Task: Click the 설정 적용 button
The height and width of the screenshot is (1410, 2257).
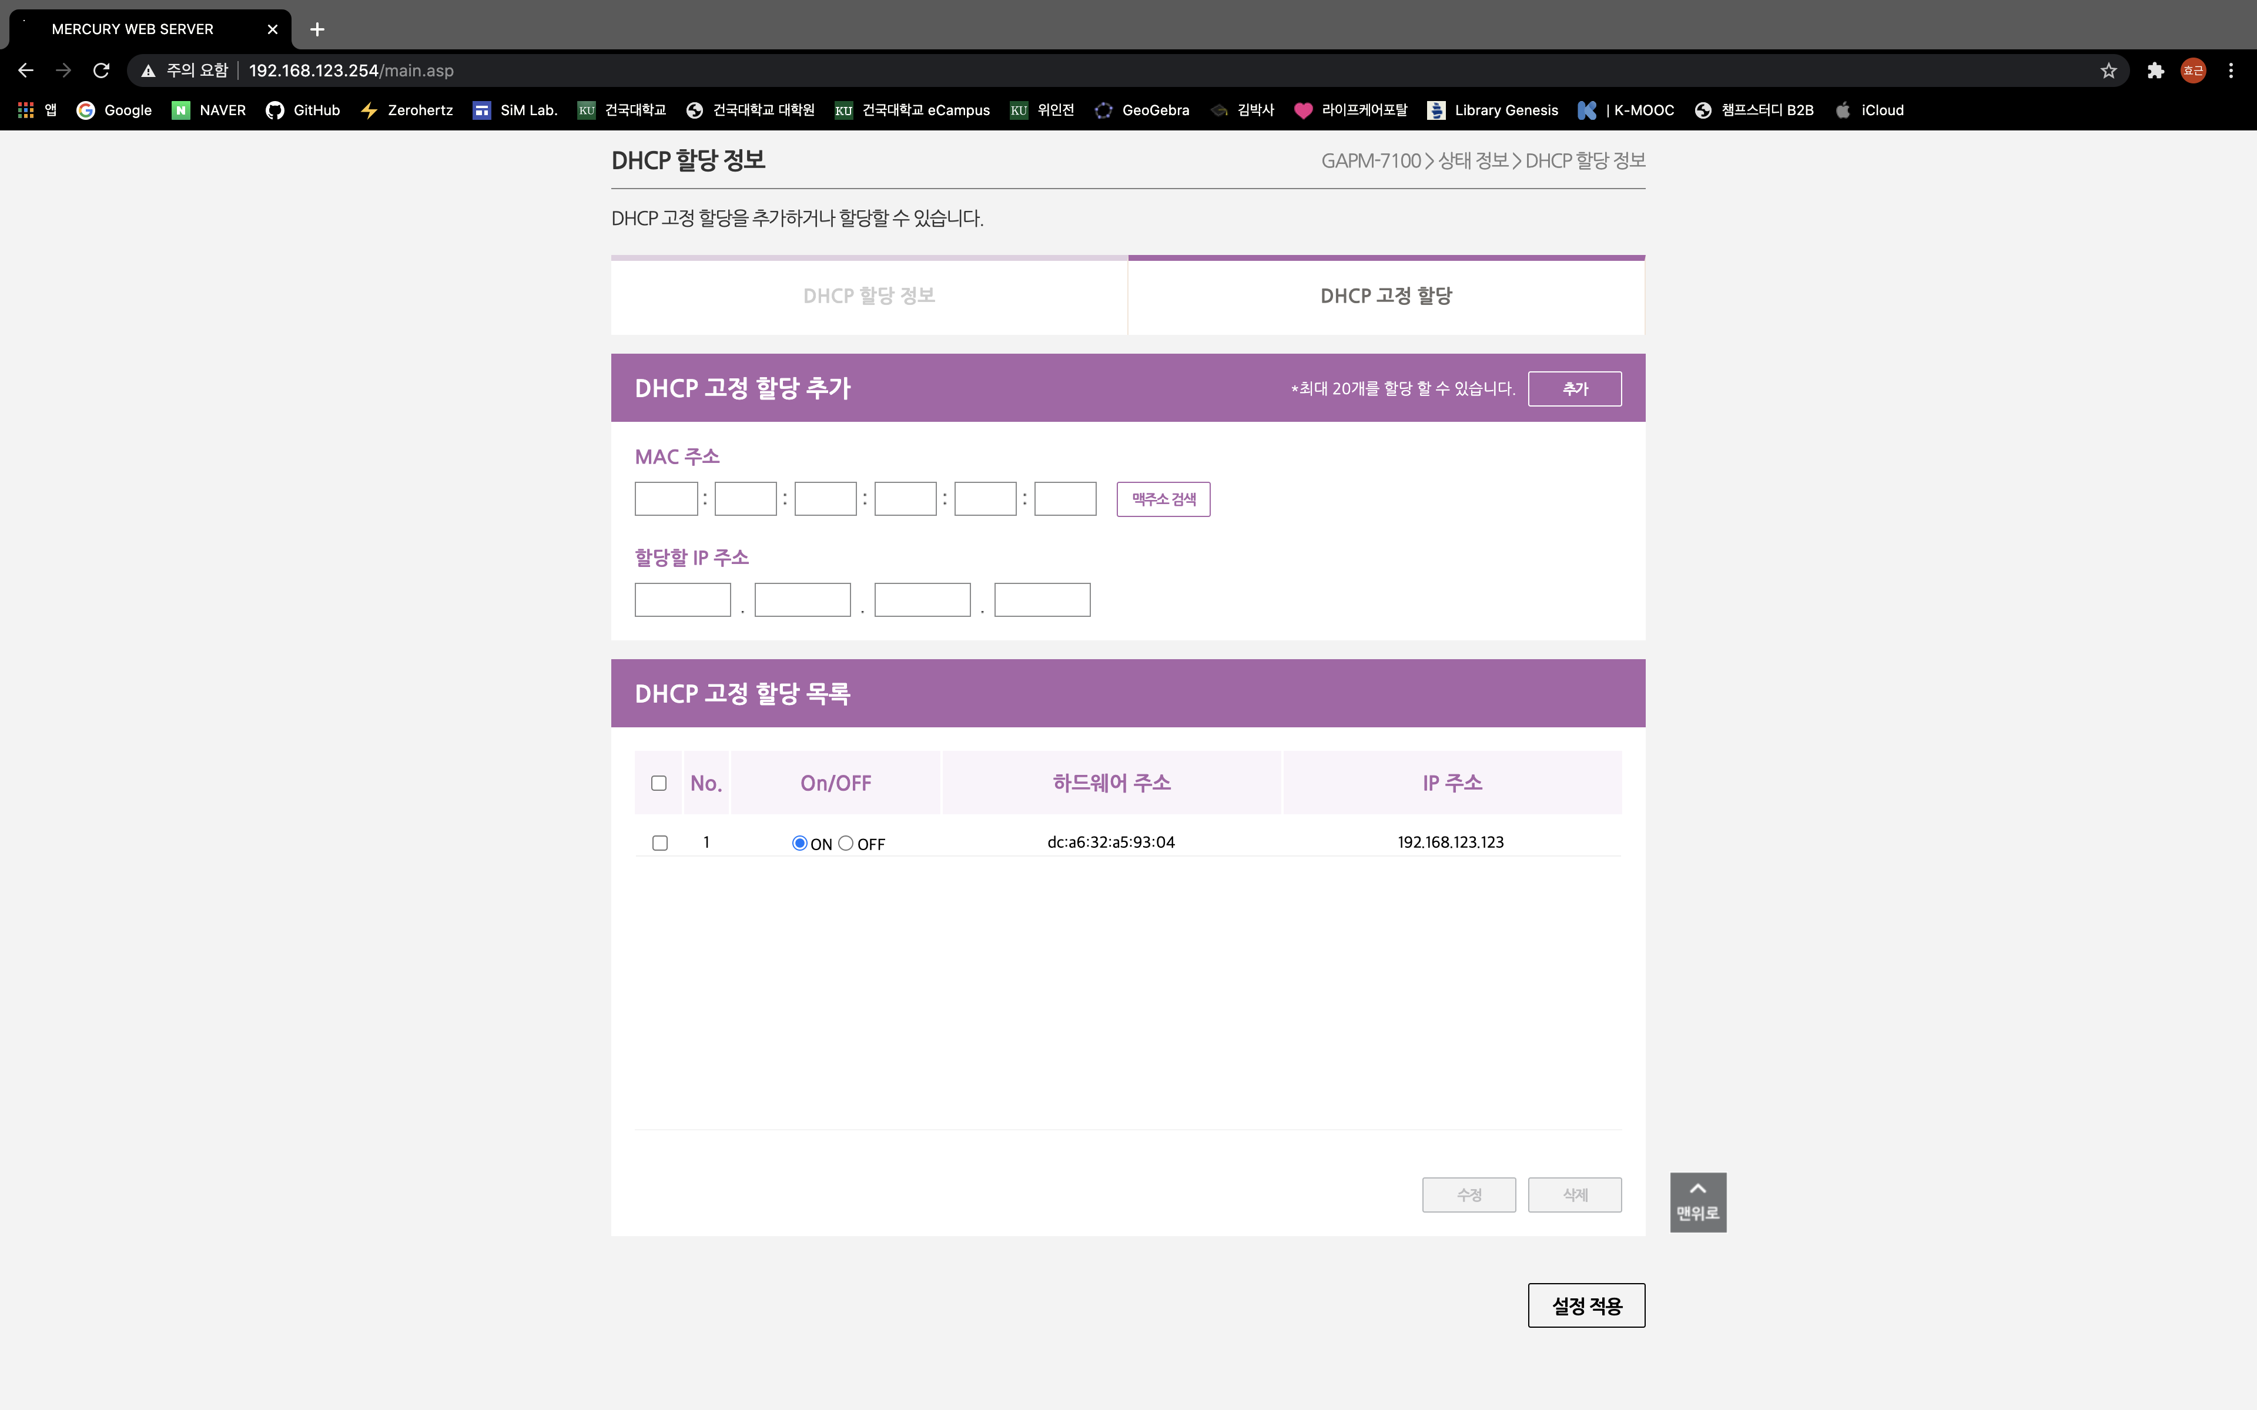Action: click(1586, 1305)
